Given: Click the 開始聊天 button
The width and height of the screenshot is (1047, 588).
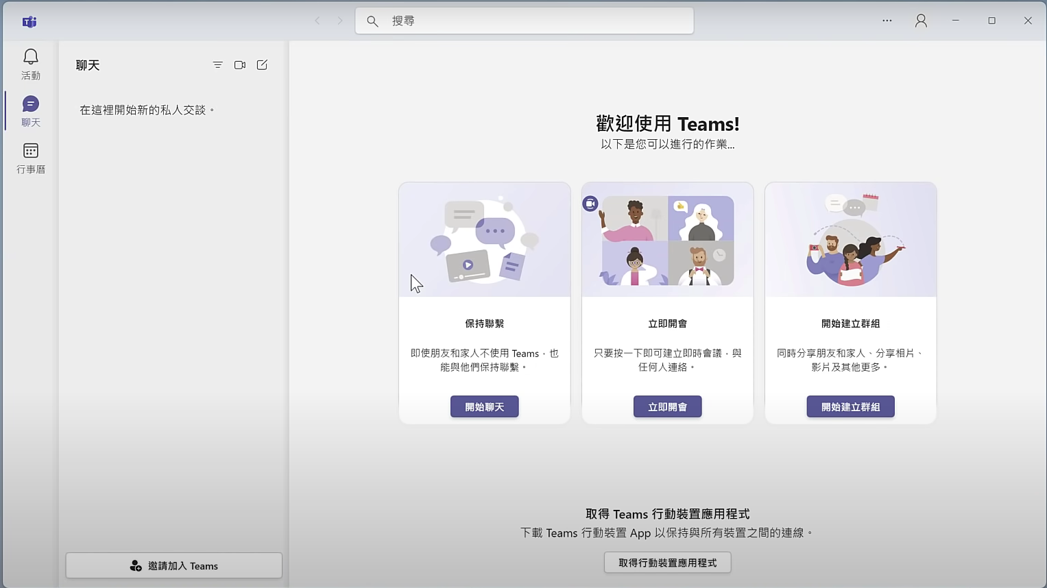Looking at the screenshot, I should (x=484, y=406).
